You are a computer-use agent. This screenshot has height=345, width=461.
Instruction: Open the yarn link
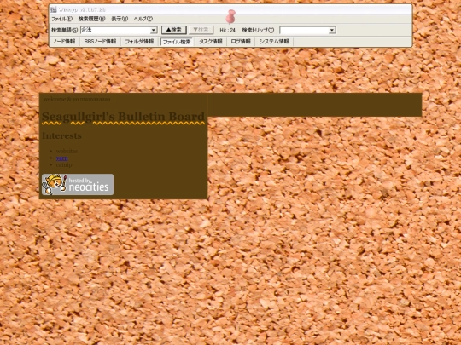(x=61, y=158)
